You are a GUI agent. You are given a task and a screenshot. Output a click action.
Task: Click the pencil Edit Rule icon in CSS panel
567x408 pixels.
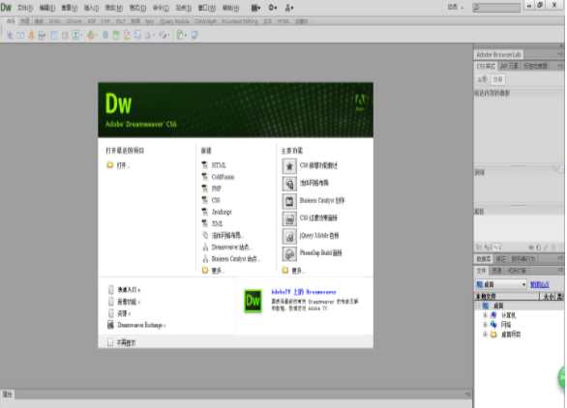[x=546, y=248]
